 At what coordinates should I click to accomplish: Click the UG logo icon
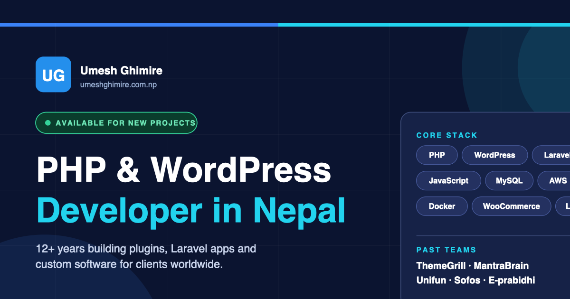coord(53,75)
